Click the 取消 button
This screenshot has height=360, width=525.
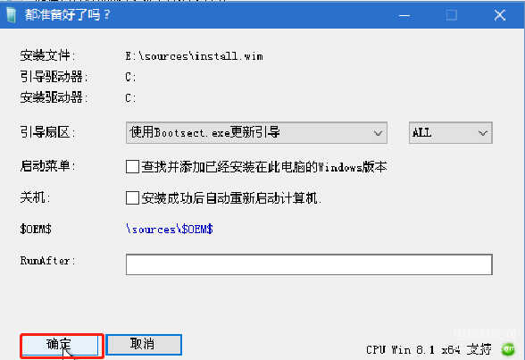click(144, 344)
